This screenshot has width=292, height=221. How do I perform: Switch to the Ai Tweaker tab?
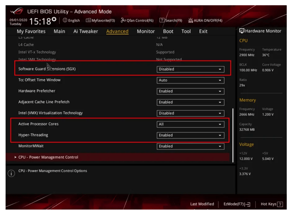pyautogui.click(x=86, y=31)
